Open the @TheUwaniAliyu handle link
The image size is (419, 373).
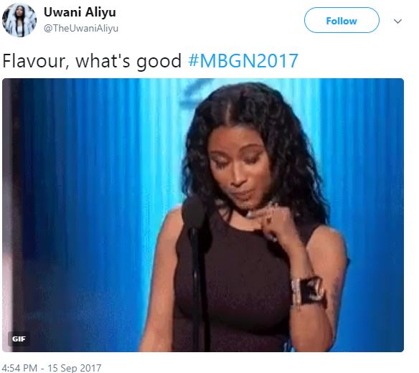point(81,28)
